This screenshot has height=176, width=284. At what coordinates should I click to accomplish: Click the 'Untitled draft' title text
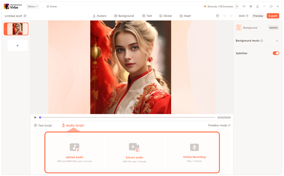pyautogui.click(x=13, y=16)
